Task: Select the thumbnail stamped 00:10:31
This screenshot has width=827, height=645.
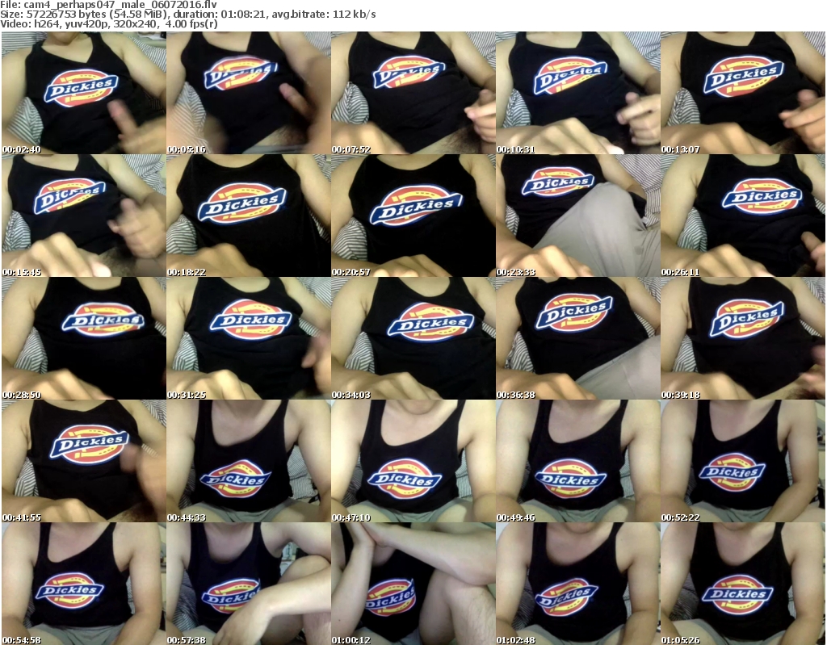Action: pyautogui.click(x=578, y=93)
